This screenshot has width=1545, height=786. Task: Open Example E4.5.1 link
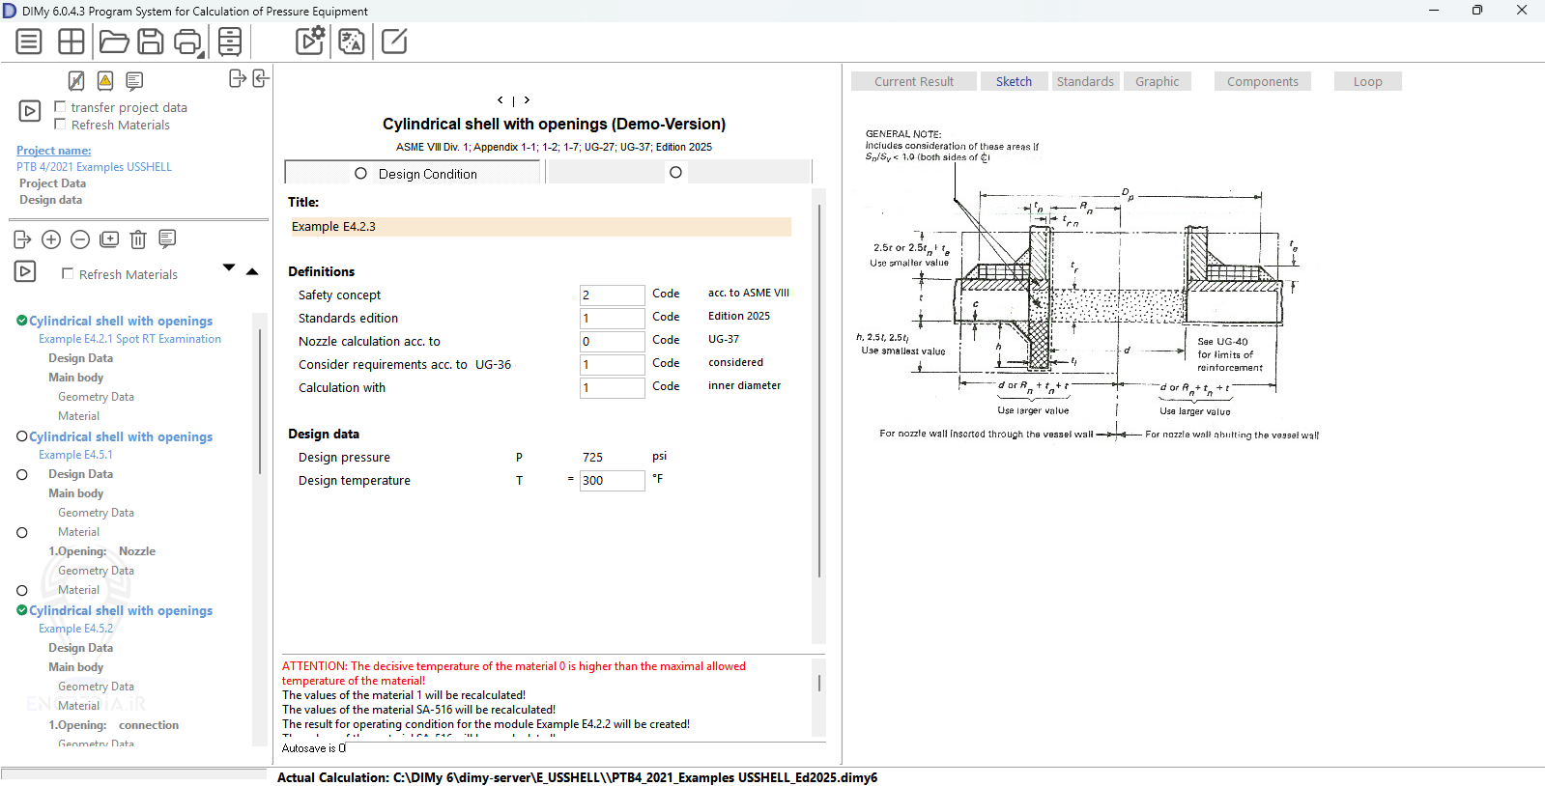tap(75, 455)
